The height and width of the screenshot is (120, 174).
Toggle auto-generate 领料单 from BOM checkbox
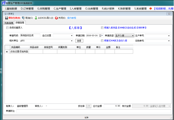[x=102, y=28]
